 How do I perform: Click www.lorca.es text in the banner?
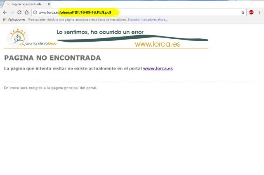coord(157,44)
